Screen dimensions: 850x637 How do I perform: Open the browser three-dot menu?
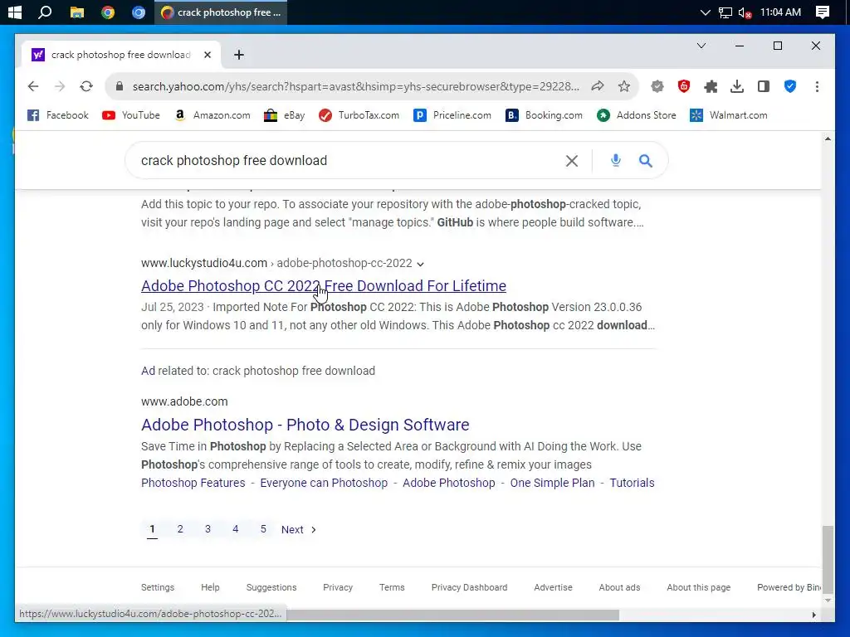pos(817,86)
